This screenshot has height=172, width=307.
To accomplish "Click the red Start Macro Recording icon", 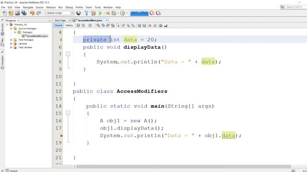I will [150, 25].
